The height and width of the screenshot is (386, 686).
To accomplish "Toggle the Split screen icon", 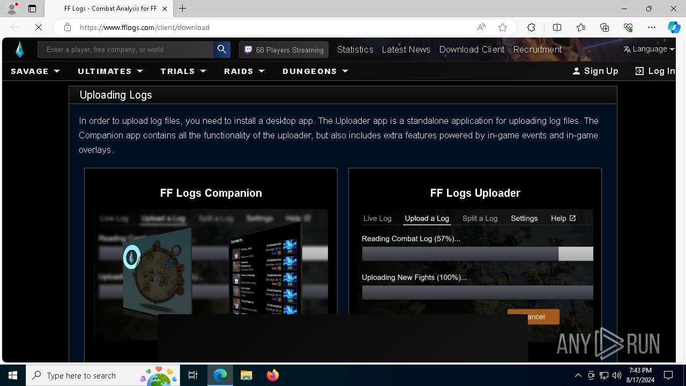I will click(x=557, y=27).
